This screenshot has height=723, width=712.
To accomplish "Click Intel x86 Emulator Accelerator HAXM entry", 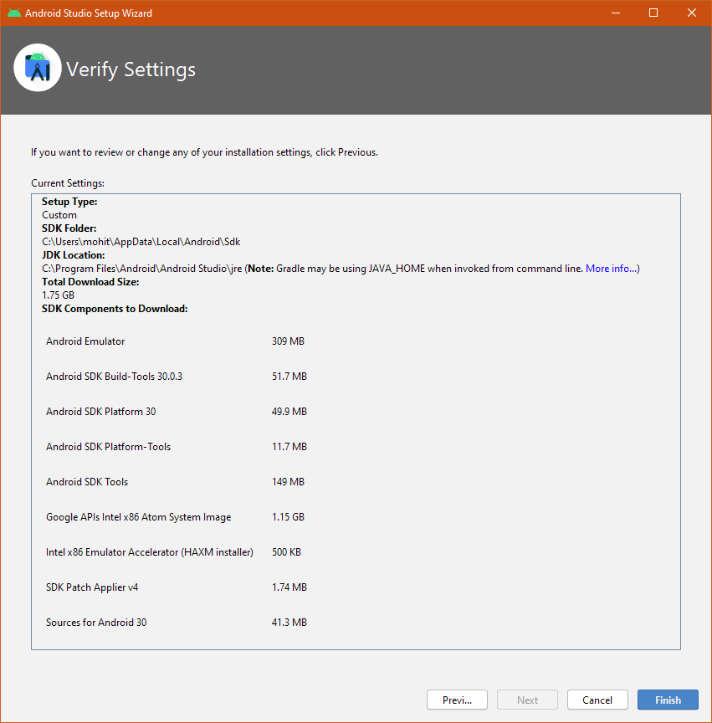I will (149, 552).
